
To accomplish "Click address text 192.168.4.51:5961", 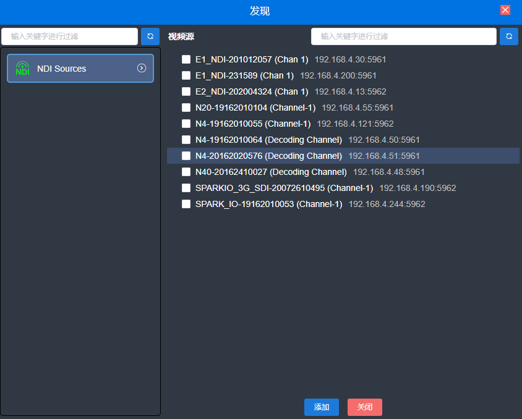I will (x=384, y=156).
